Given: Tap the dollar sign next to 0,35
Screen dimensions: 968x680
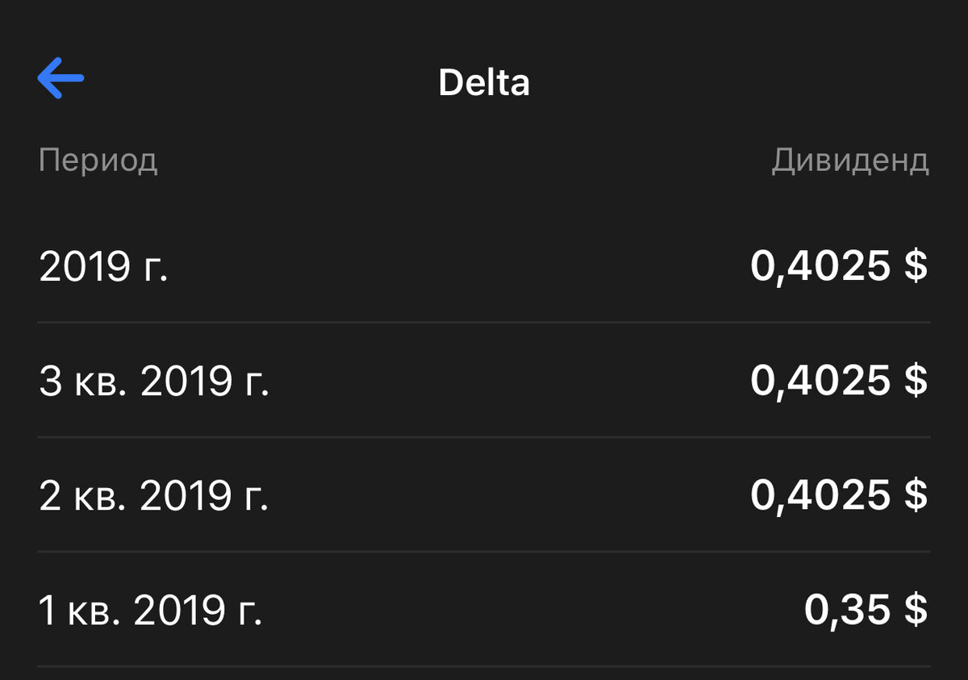Looking at the screenshot, I should [916, 611].
